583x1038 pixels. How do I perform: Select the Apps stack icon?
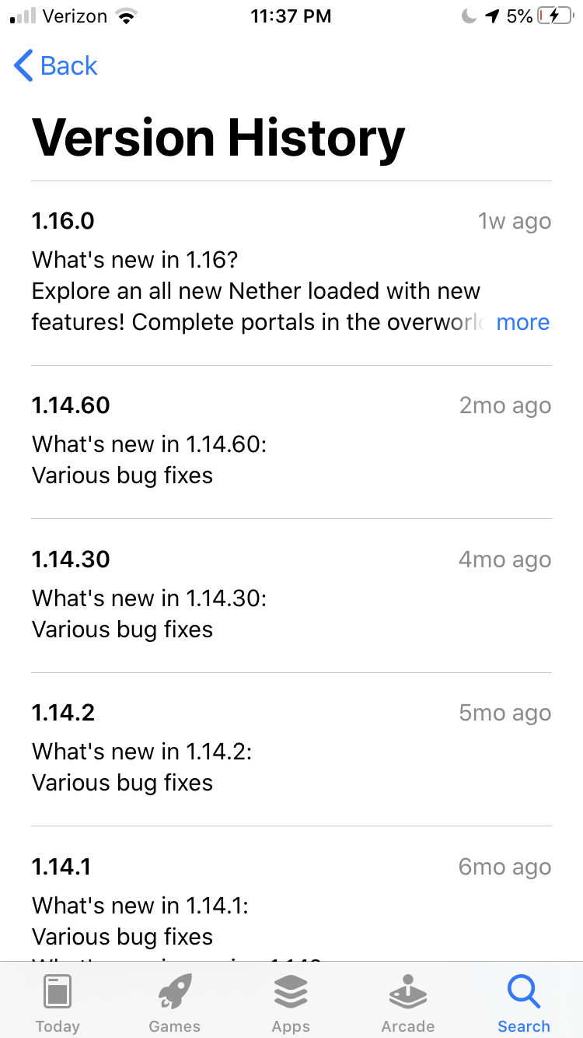291,993
